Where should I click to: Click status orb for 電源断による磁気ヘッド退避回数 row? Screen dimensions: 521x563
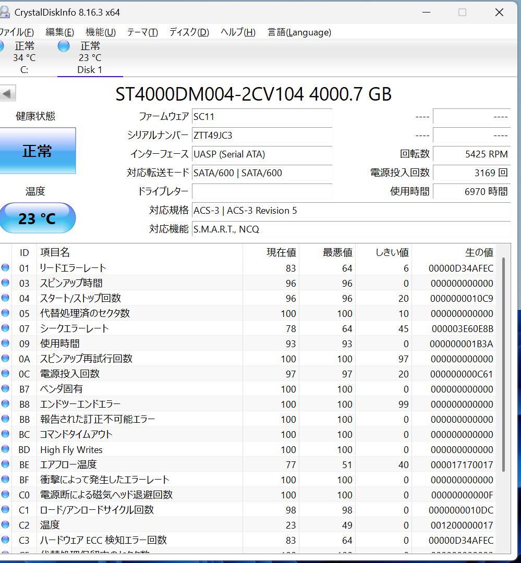tap(5, 494)
